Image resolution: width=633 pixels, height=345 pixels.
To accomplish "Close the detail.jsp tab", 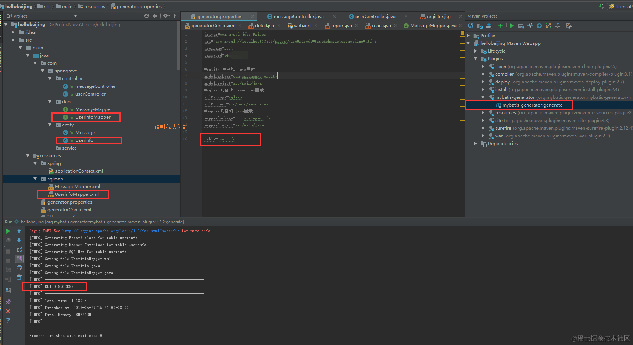I will (279, 26).
